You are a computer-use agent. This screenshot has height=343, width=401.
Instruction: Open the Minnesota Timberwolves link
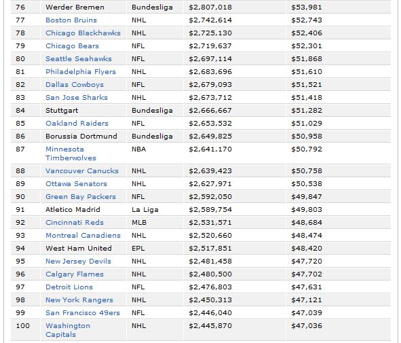click(71, 154)
